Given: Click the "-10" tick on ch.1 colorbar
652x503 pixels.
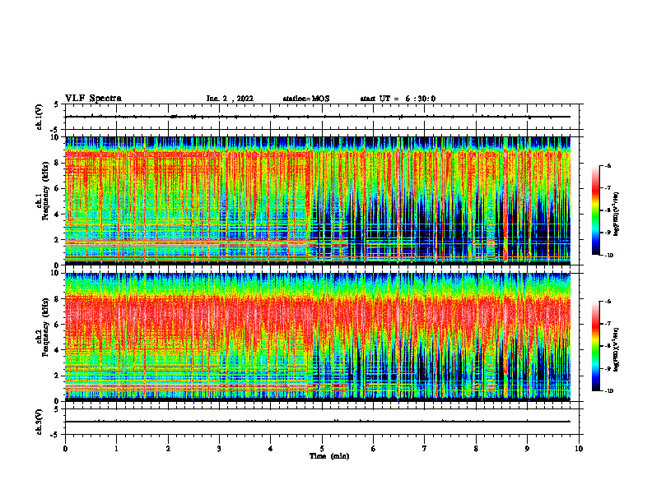Looking at the screenshot, I should tap(609, 256).
